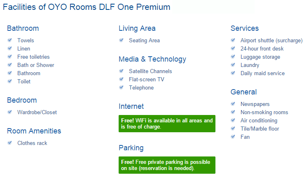The image size is (304, 177).
Task: Click the checkmark next to Satellite Channels
Action: click(x=122, y=71)
